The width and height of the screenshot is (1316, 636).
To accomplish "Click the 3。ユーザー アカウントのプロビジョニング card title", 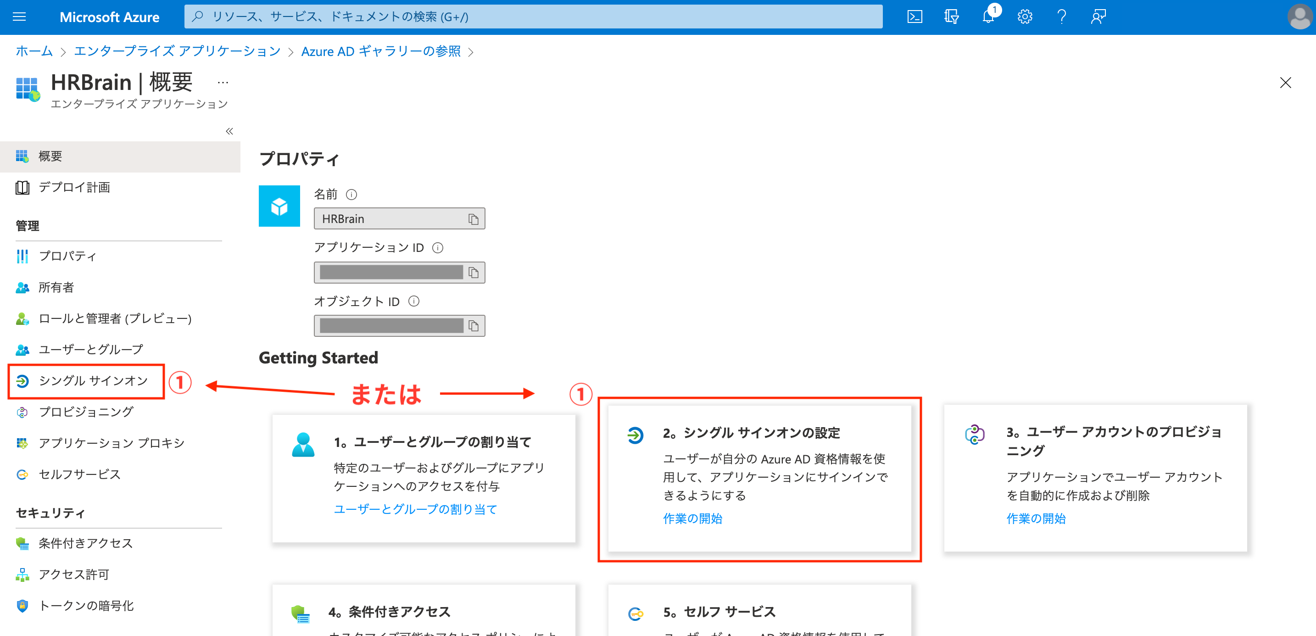I will click(1114, 441).
